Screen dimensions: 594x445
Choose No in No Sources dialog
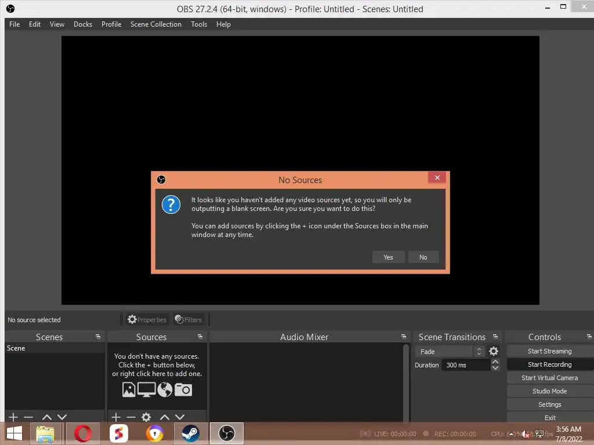coord(423,257)
